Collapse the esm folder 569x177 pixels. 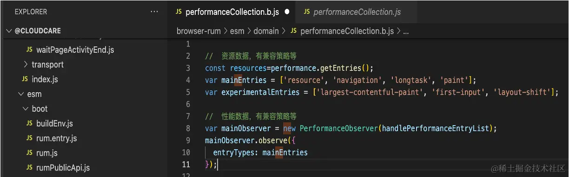tap(21, 94)
